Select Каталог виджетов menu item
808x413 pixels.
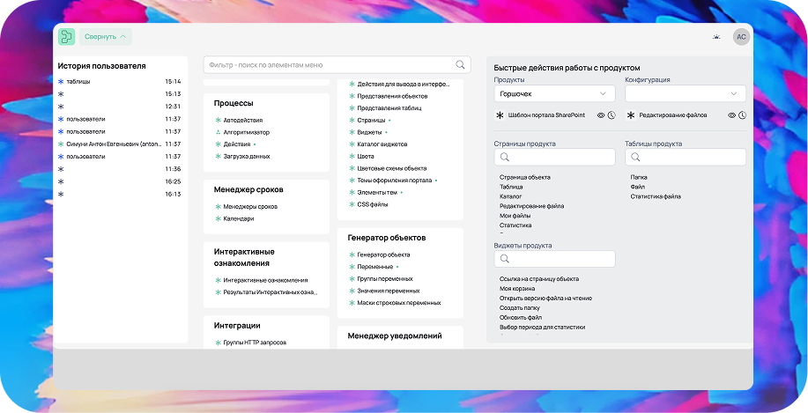click(382, 144)
